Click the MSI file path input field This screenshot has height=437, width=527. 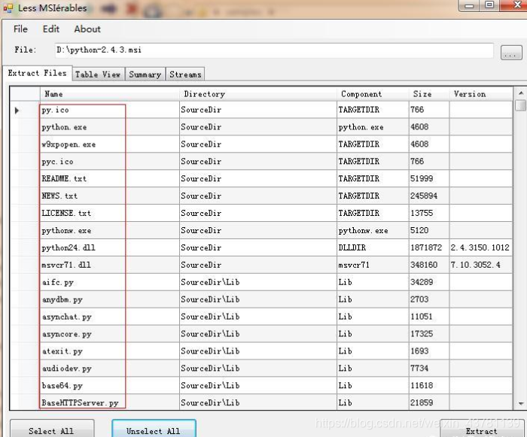pos(274,50)
